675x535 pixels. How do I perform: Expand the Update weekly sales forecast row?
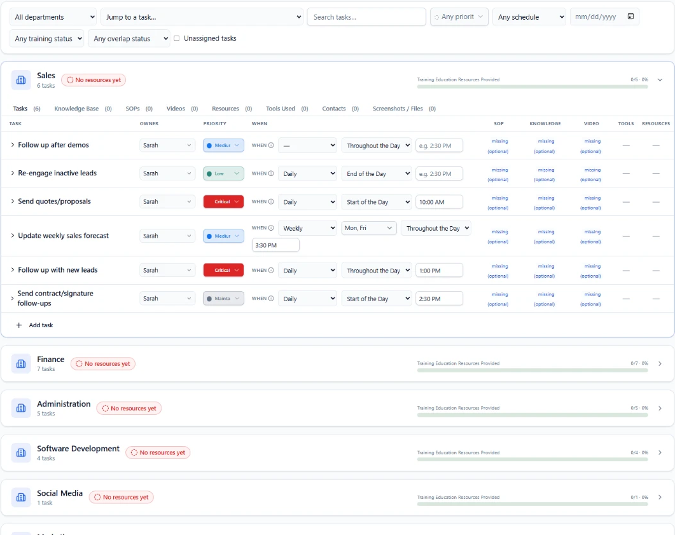tap(13, 236)
